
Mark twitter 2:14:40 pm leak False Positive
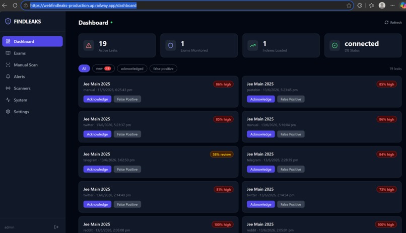127,204
